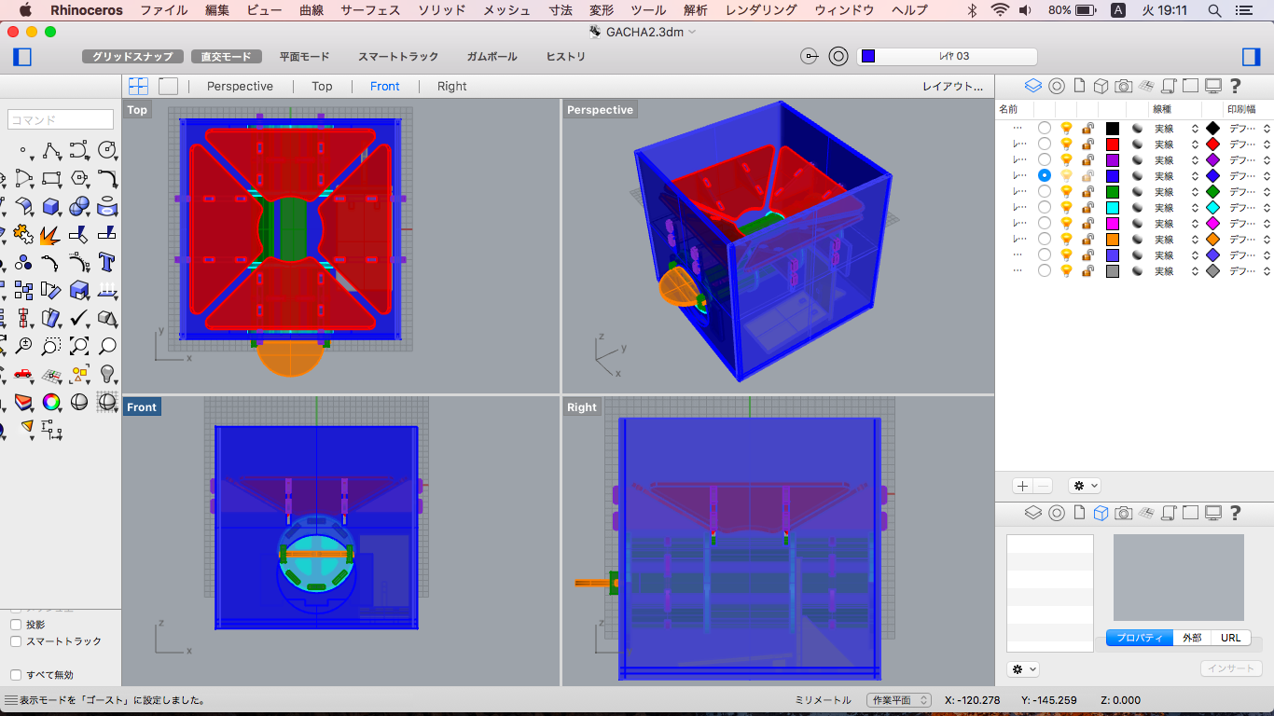This screenshot has width=1274, height=716.
Task: Click the Explode tool icon
Action: click(x=51, y=234)
